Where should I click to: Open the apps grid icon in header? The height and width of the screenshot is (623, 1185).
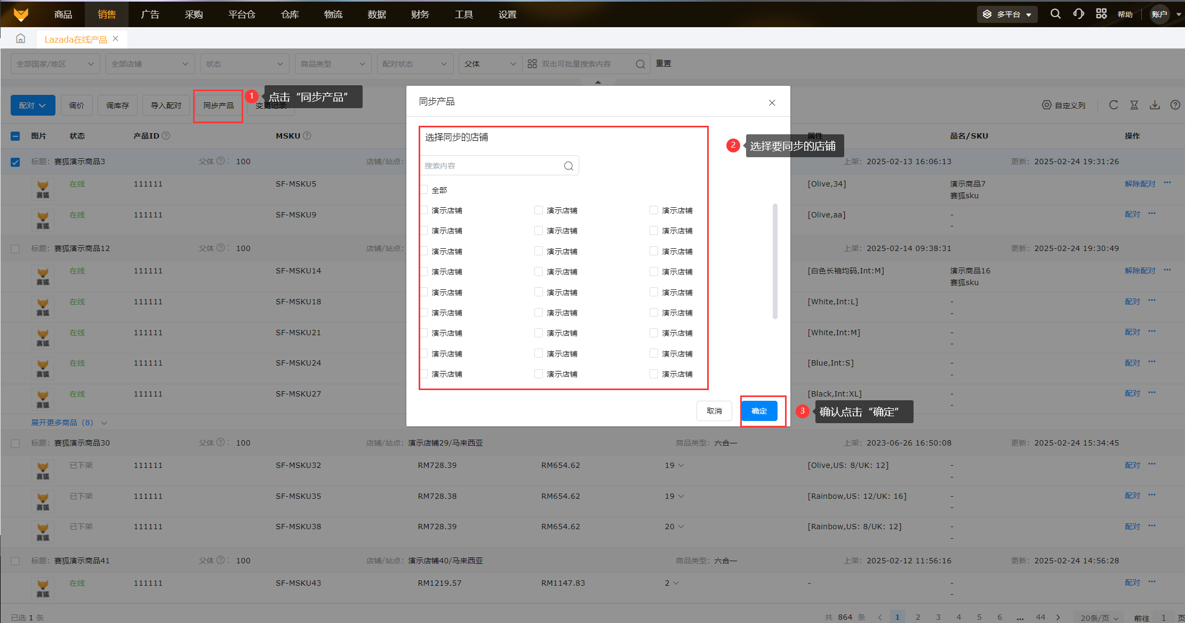pyautogui.click(x=1101, y=14)
